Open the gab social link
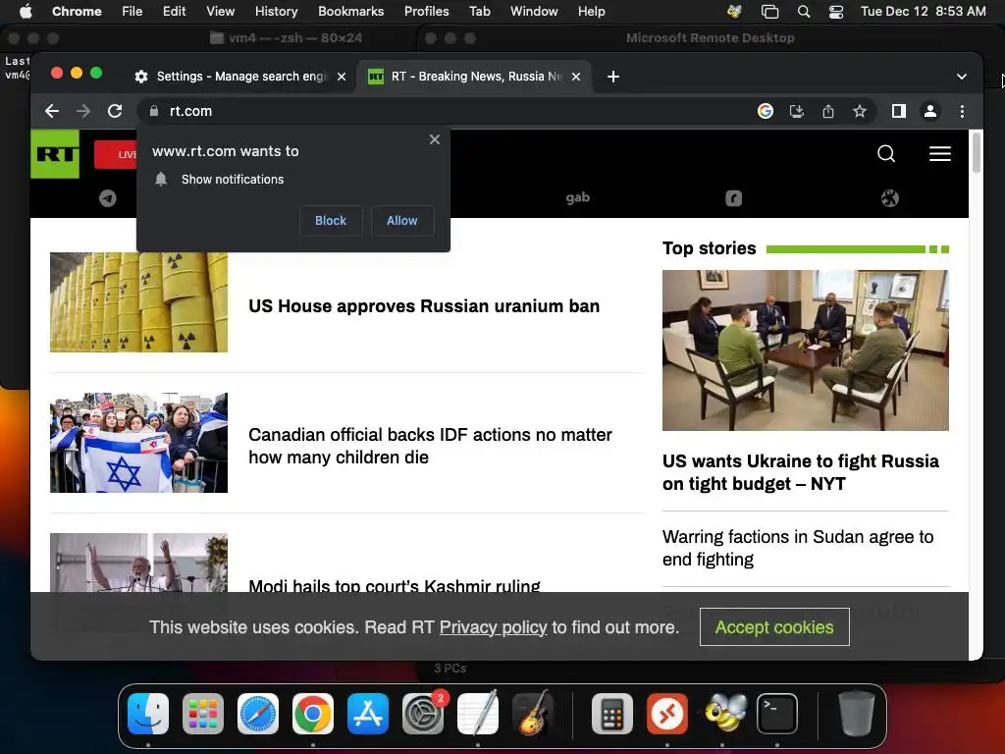Image resolution: width=1005 pixels, height=754 pixels. (x=577, y=197)
